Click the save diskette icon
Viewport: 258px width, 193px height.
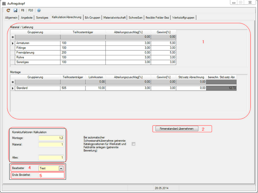point(15,11)
